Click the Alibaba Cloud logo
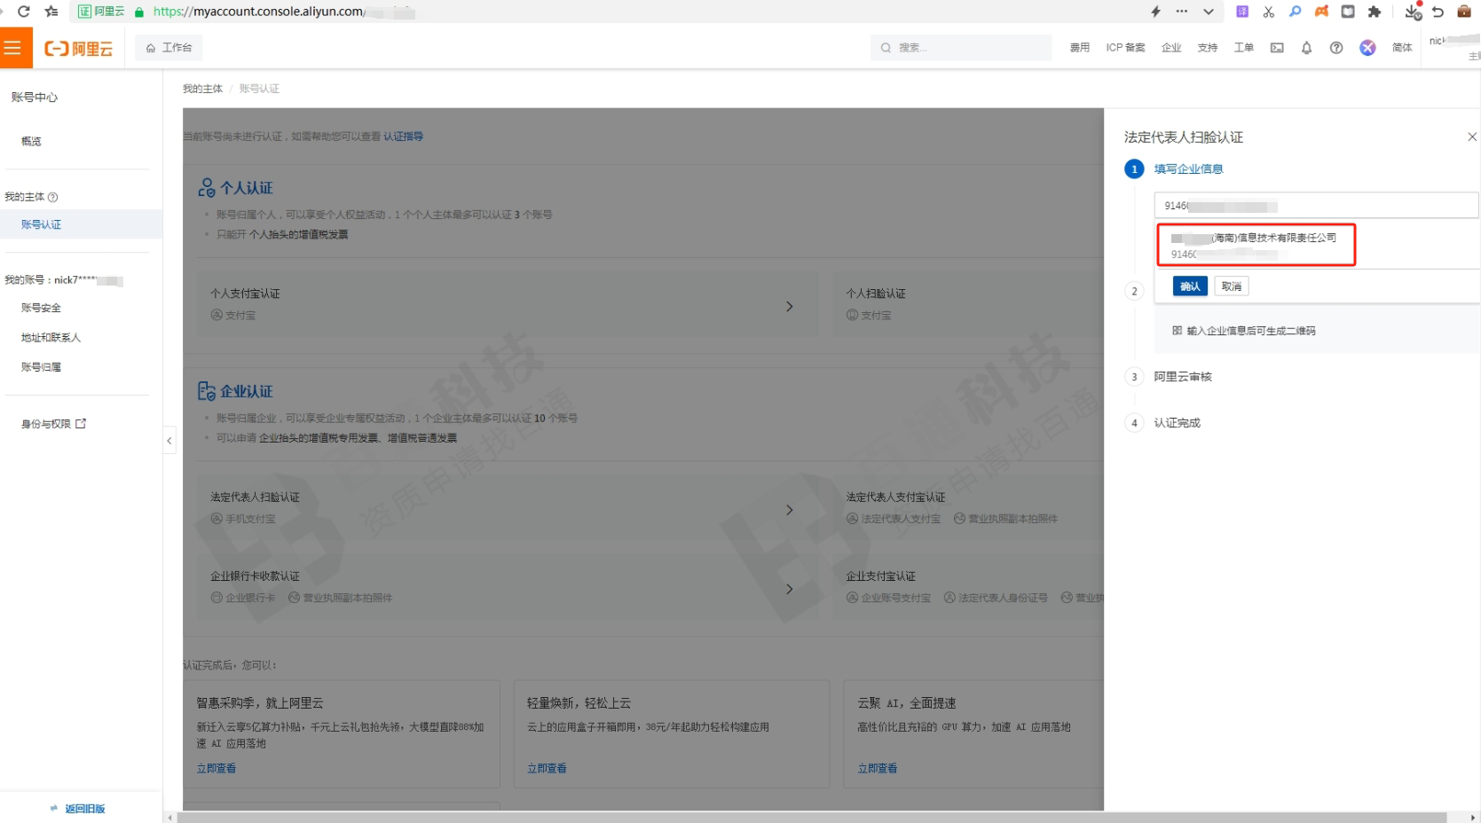The width and height of the screenshot is (1481, 823). 78,48
